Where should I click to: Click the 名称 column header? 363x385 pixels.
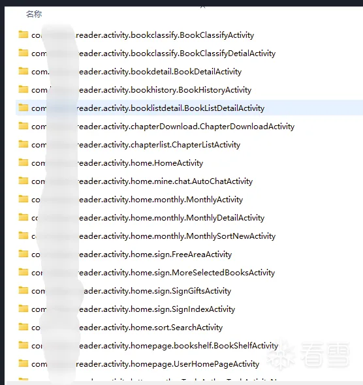coord(34,14)
